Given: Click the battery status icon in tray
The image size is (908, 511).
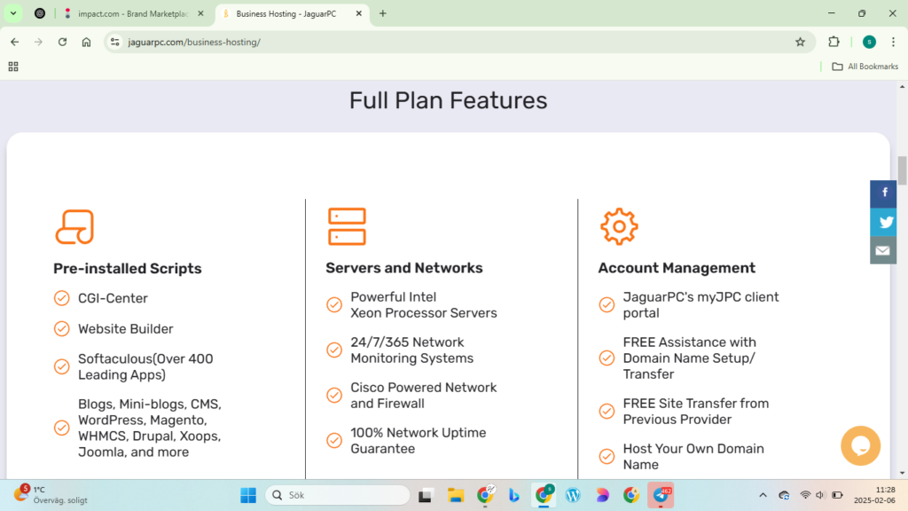Looking at the screenshot, I should coord(837,495).
